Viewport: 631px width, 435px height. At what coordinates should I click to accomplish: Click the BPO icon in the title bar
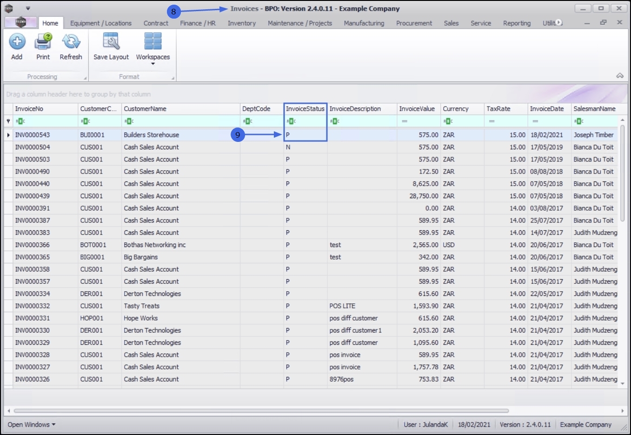(x=8, y=8)
